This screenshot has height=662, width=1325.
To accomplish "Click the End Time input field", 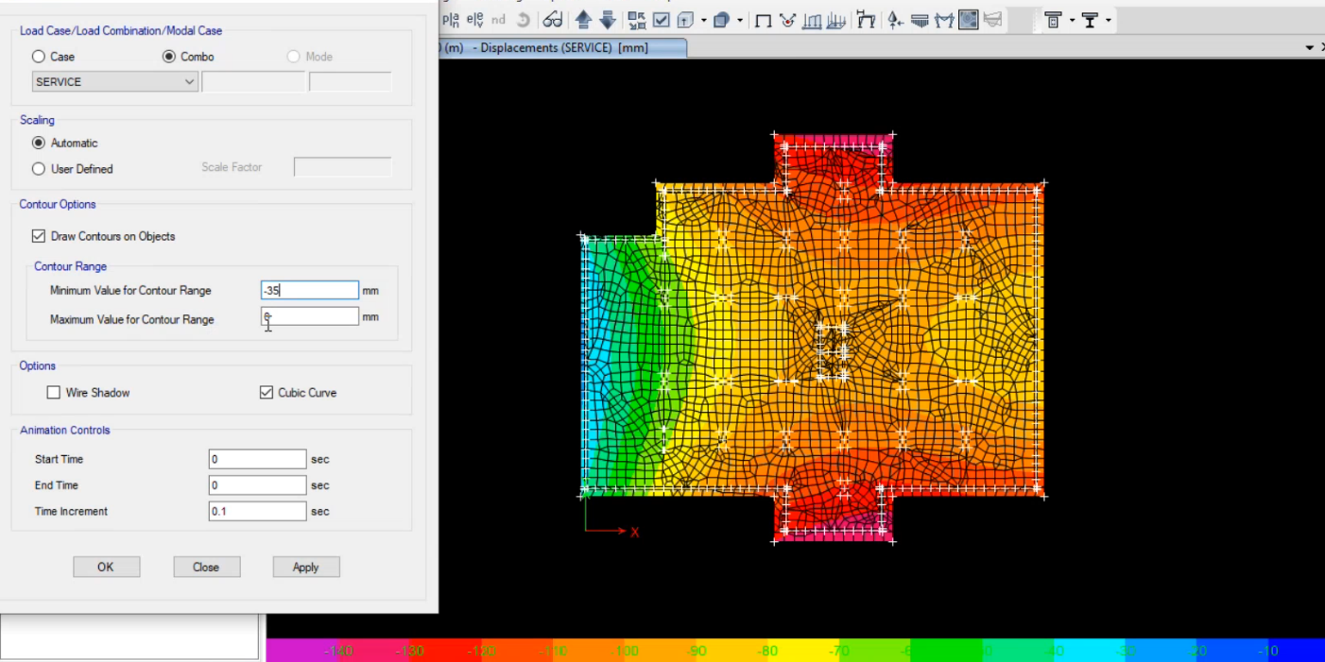I will [257, 485].
